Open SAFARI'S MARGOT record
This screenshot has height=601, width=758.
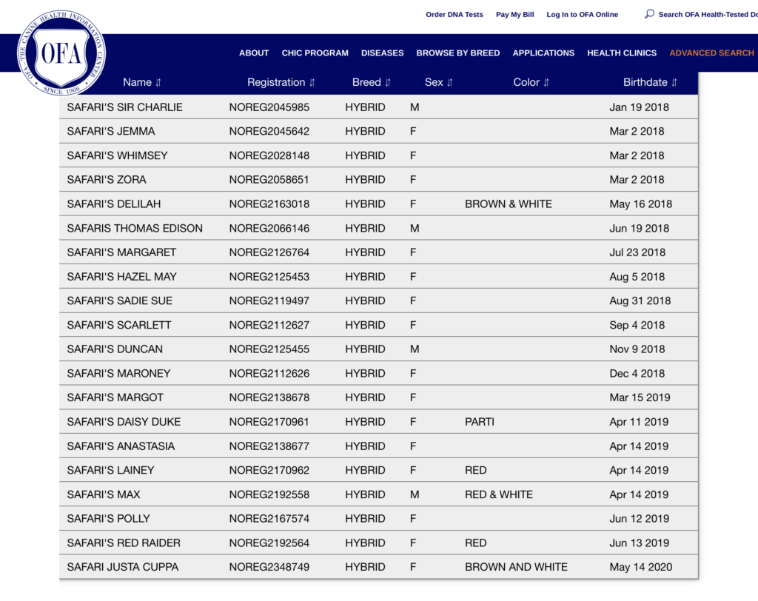point(115,397)
